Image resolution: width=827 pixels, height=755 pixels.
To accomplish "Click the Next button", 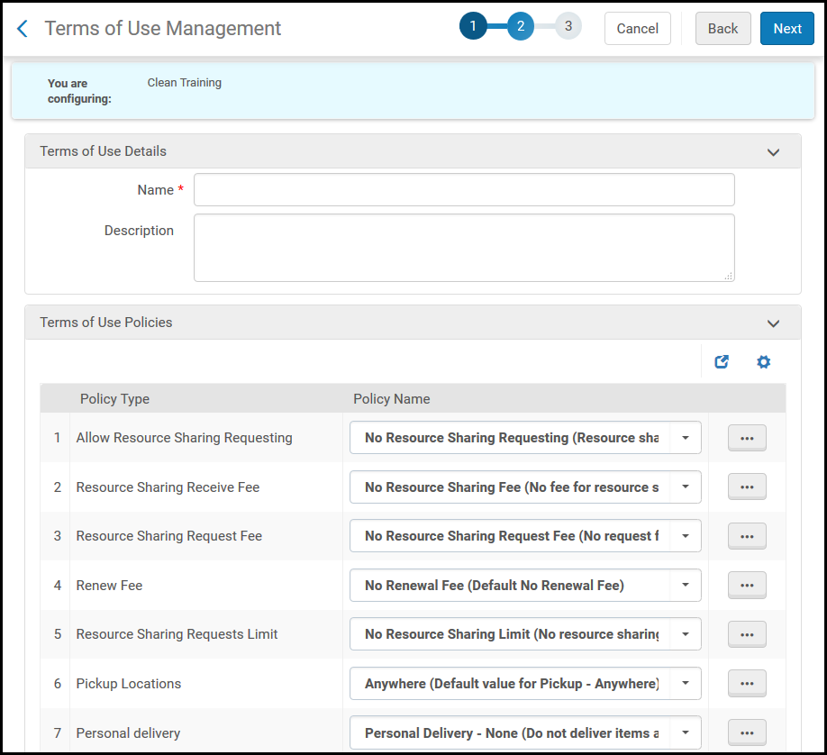I will pyautogui.click(x=787, y=29).
